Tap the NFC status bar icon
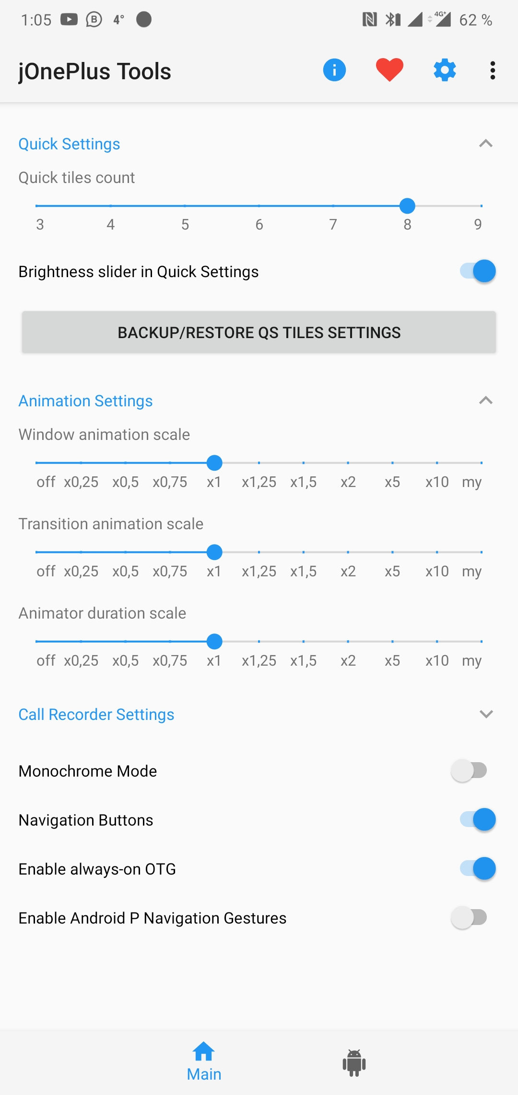 [369, 20]
